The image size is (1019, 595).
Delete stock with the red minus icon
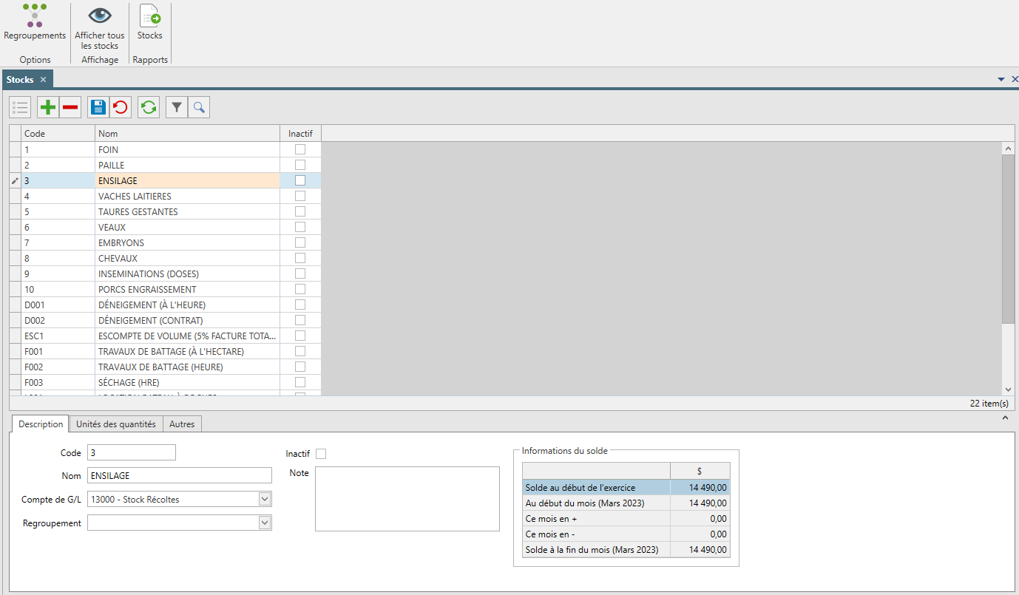tap(70, 108)
